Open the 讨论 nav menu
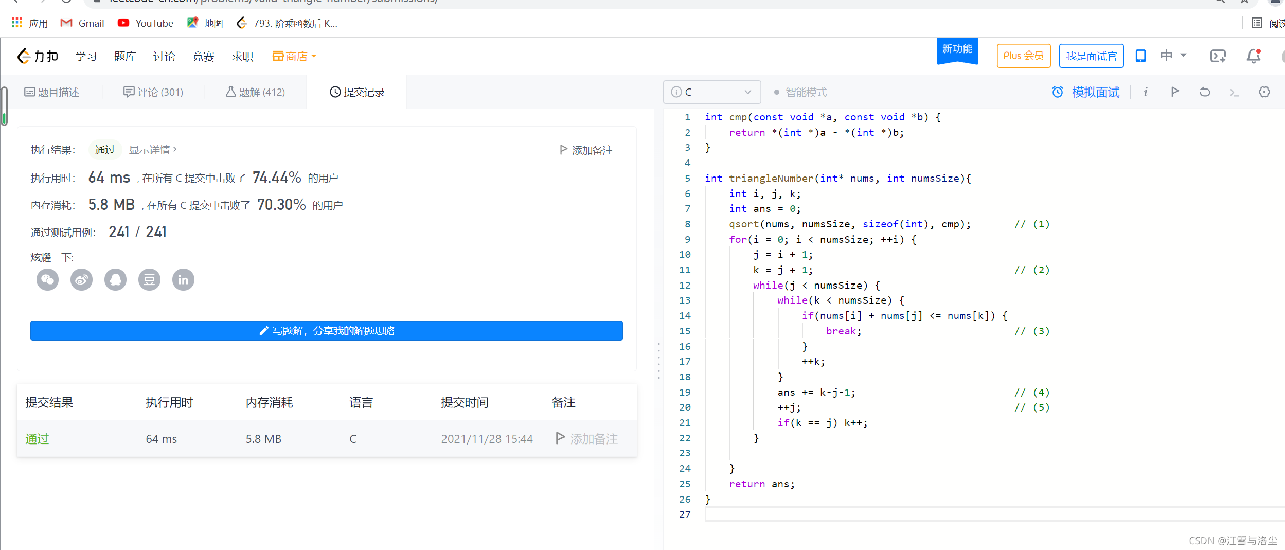 tap(164, 56)
